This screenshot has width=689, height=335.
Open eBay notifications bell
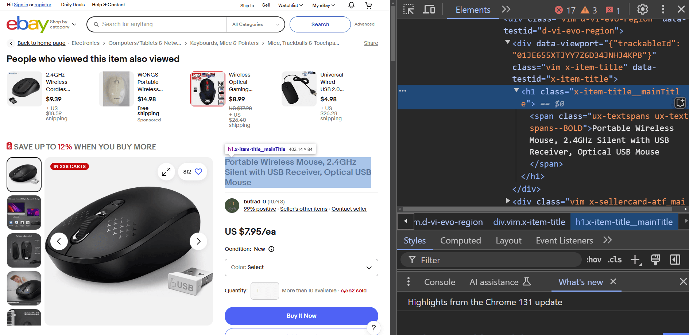click(x=351, y=5)
